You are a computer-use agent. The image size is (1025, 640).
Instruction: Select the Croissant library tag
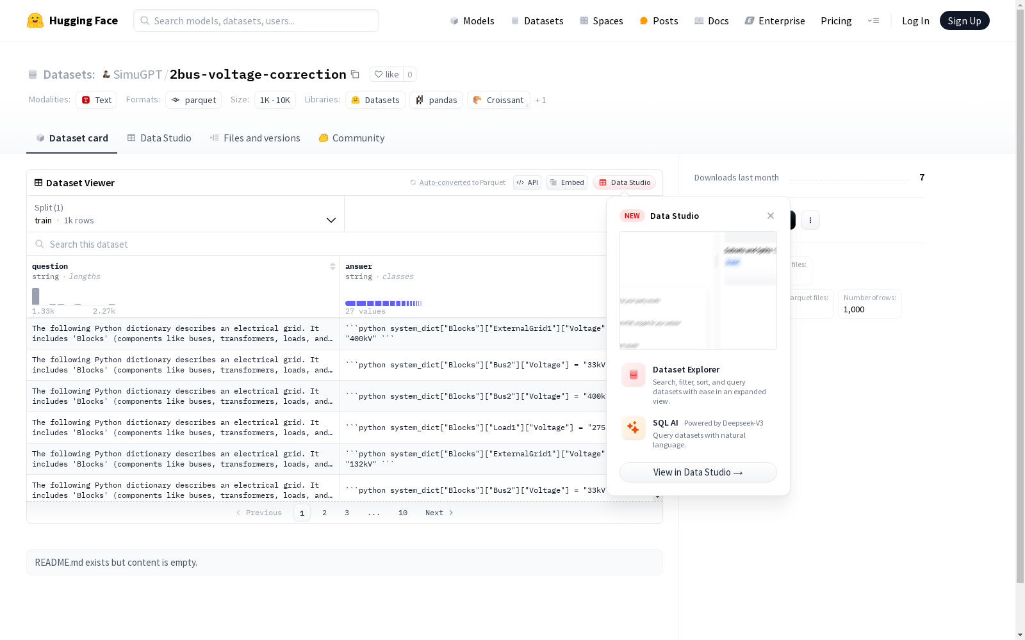click(498, 100)
